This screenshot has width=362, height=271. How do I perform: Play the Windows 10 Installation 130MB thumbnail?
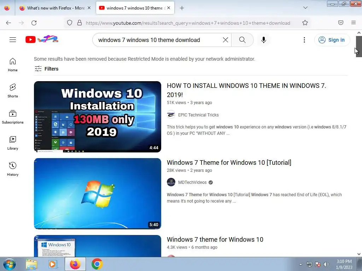pos(98,116)
